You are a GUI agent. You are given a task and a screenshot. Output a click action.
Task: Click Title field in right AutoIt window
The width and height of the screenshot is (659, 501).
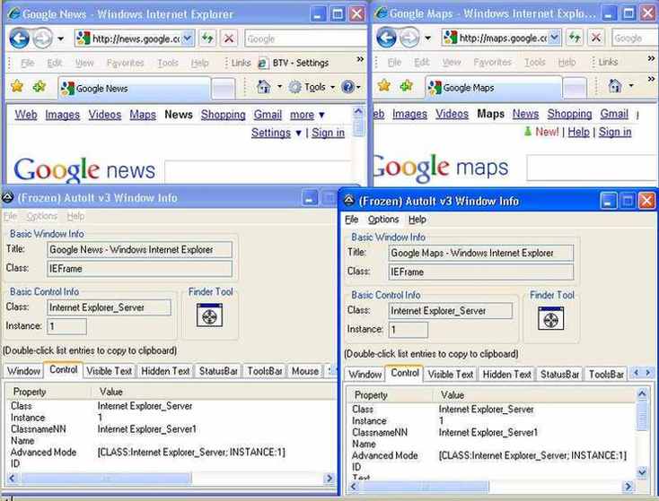(x=481, y=253)
